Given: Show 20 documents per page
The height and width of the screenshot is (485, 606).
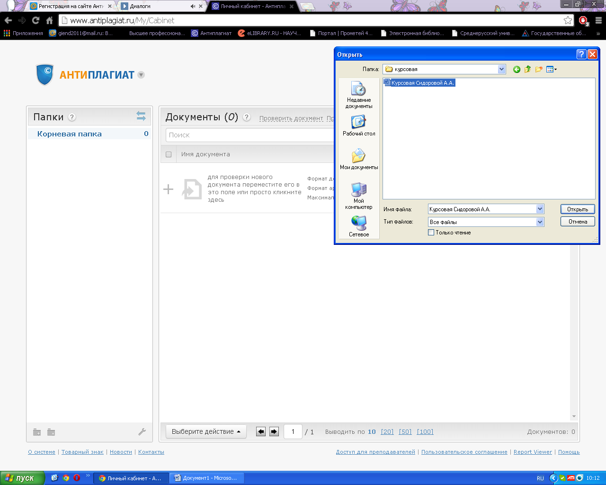Looking at the screenshot, I should click(x=387, y=431).
